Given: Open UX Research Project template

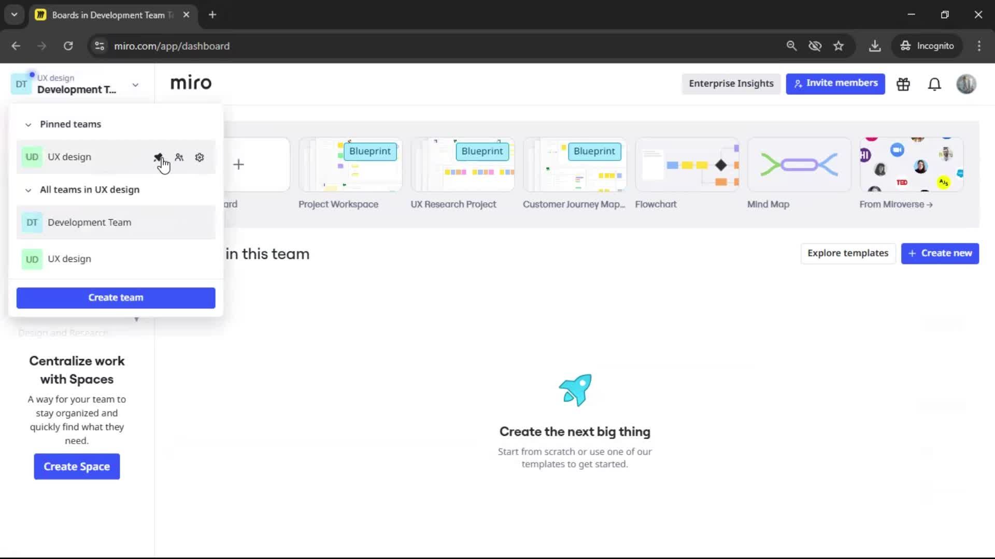Looking at the screenshot, I should coord(463,165).
